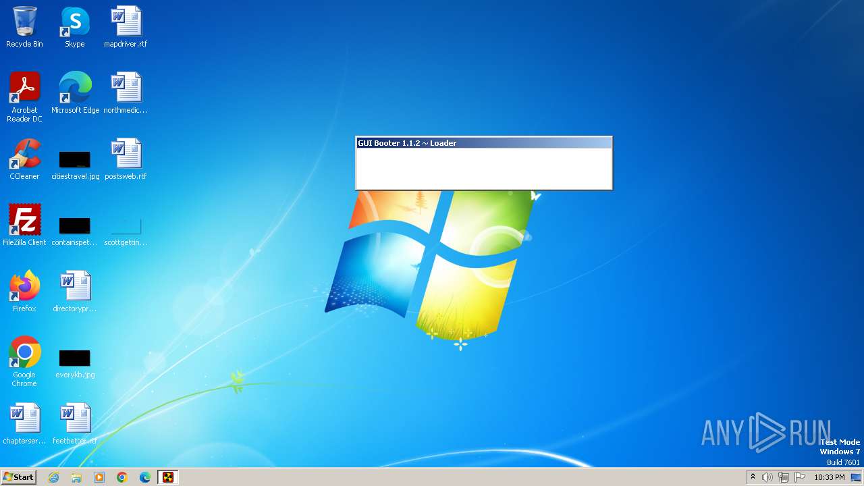The image size is (864, 486).
Task: Open the CCleaner desktop shortcut
Action: coord(24,159)
